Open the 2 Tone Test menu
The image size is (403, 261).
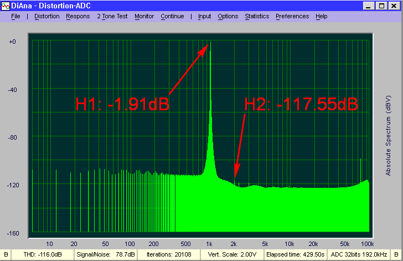click(x=112, y=16)
